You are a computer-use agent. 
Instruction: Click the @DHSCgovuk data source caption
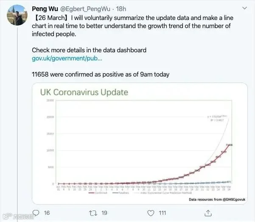tap(217, 199)
